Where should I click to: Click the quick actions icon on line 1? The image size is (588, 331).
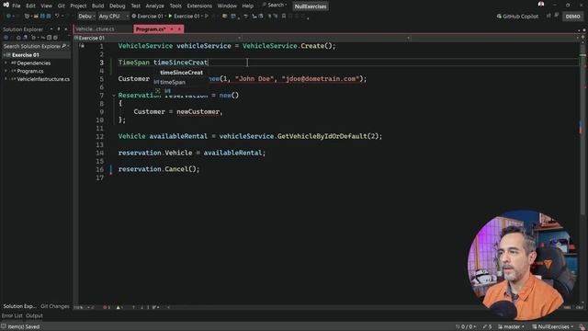[82, 46]
